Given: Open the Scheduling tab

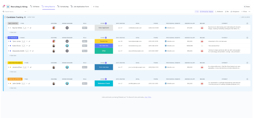Looking at the screenshot, I should (x=63, y=7).
